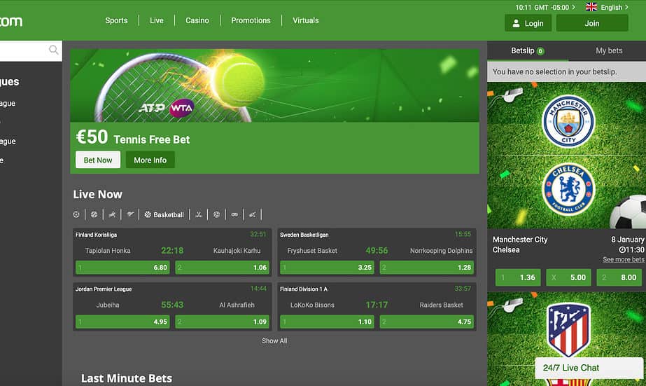The image size is (646, 386).
Task: Switch to the My bets tab
Action: [x=609, y=50]
